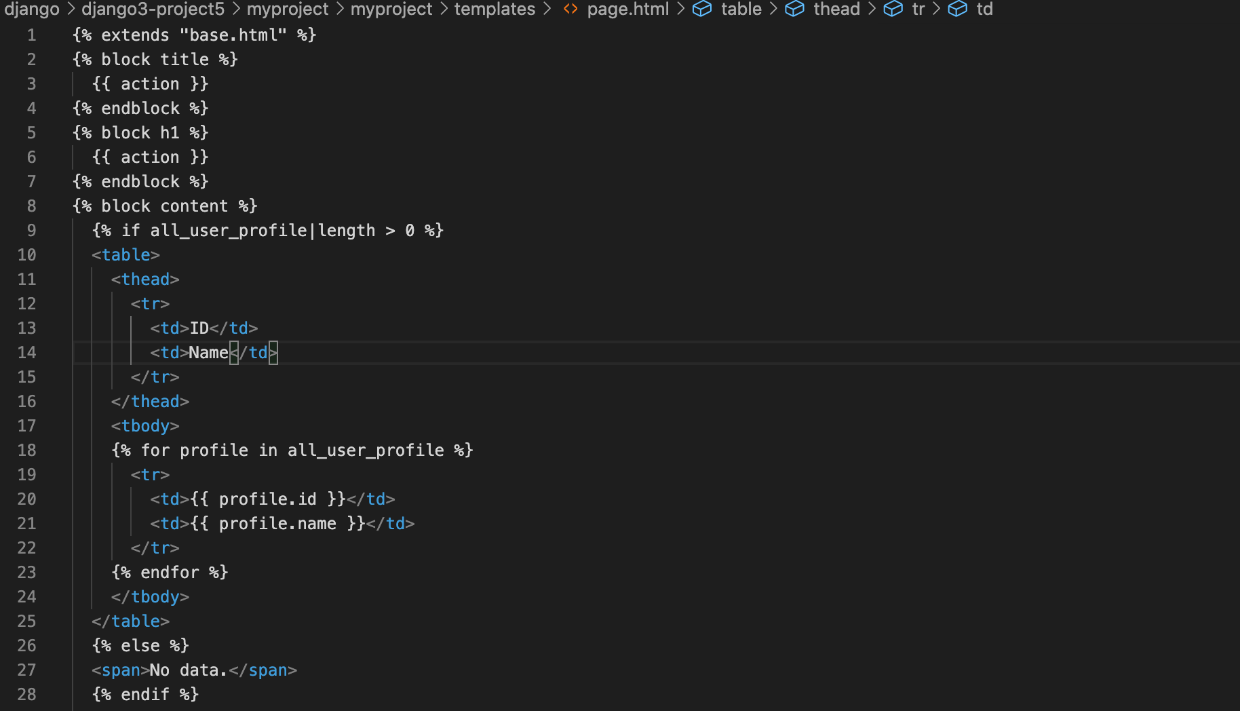Click the table symbol icon in the breadcrumb
Viewport: 1240px width, 711px height.
[702, 9]
